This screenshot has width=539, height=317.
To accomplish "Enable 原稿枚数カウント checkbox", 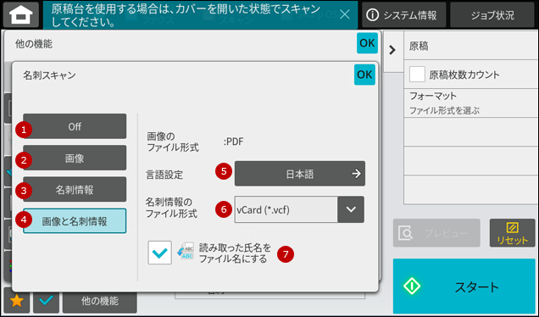I will click(x=417, y=75).
